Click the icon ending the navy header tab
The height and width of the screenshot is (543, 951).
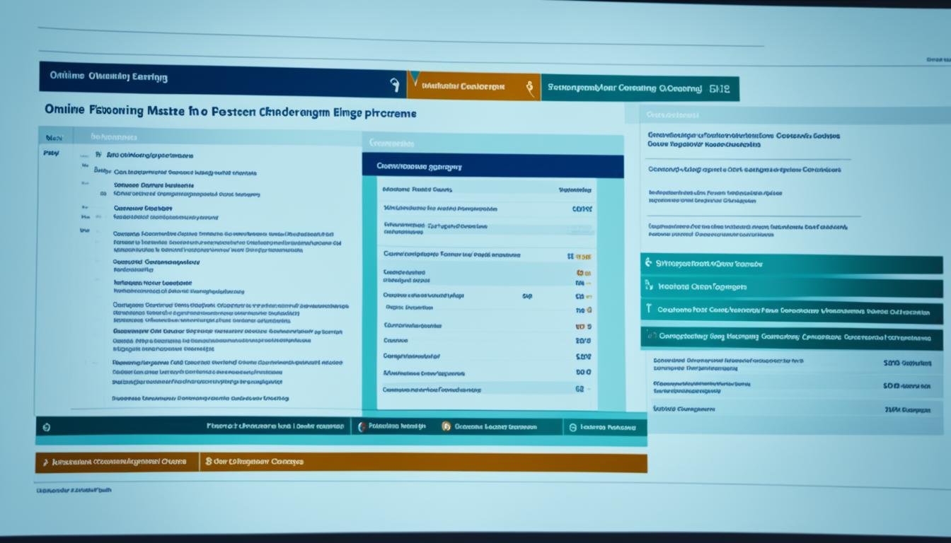pos(393,85)
